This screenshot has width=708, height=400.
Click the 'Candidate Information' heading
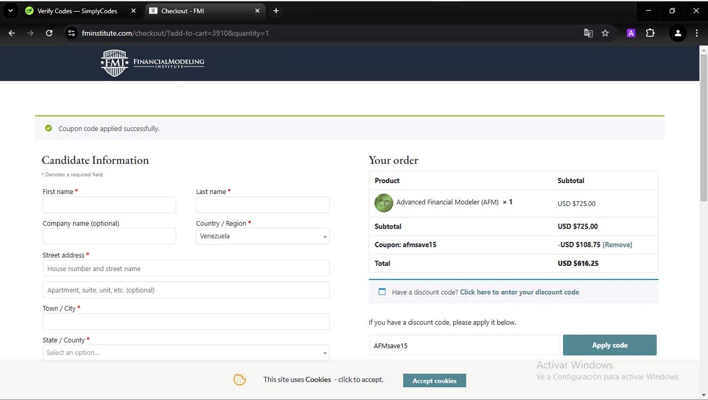coord(95,160)
